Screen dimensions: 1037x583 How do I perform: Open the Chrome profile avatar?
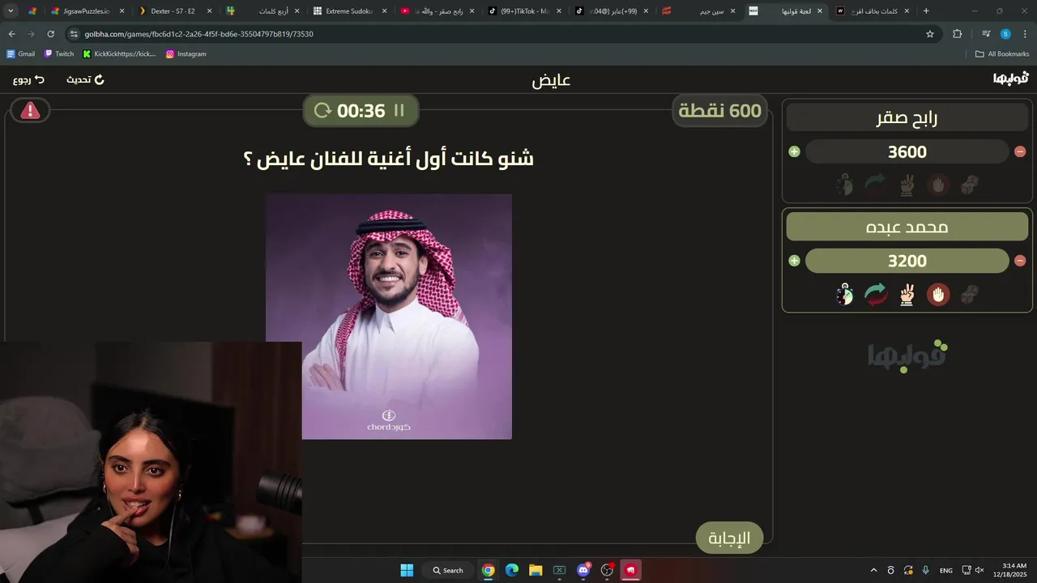tap(1005, 34)
